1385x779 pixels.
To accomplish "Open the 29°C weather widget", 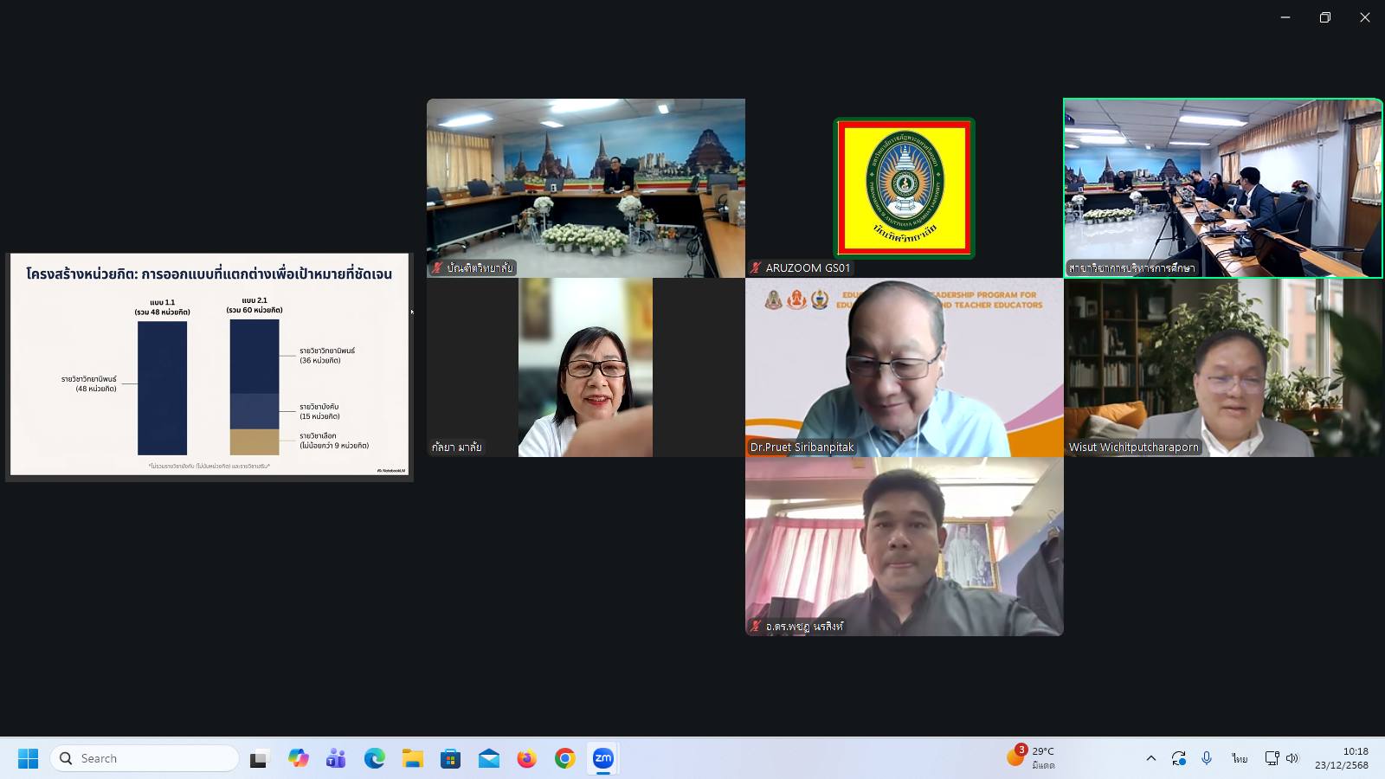I will click(x=1031, y=758).
